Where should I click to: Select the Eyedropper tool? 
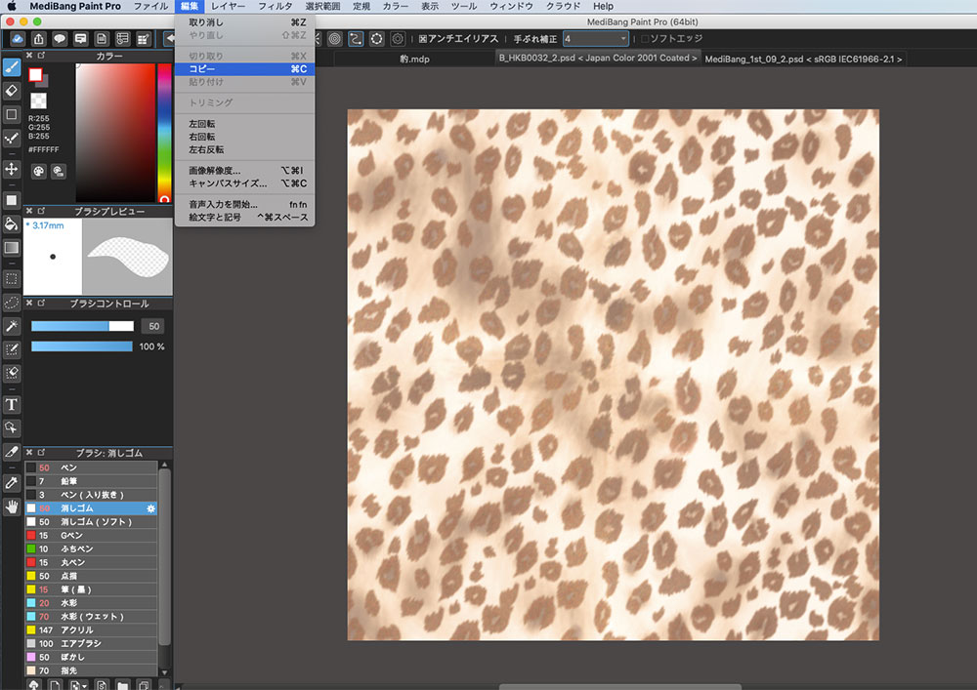click(12, 482)
